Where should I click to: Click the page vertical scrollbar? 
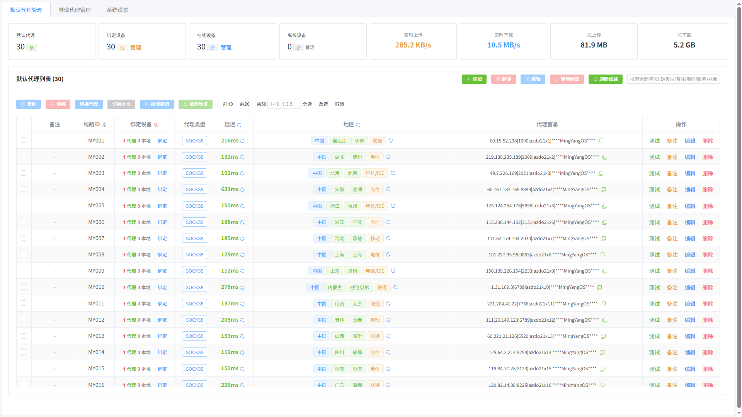739,208
